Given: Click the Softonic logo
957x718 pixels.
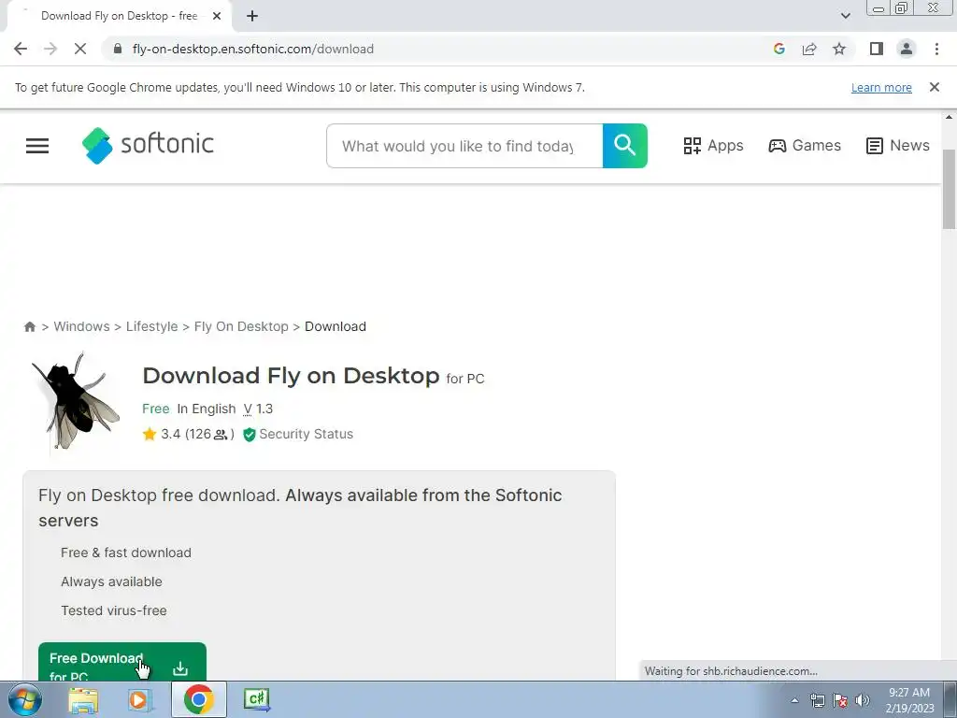Looking at the screenshot, I should point(148,145).
